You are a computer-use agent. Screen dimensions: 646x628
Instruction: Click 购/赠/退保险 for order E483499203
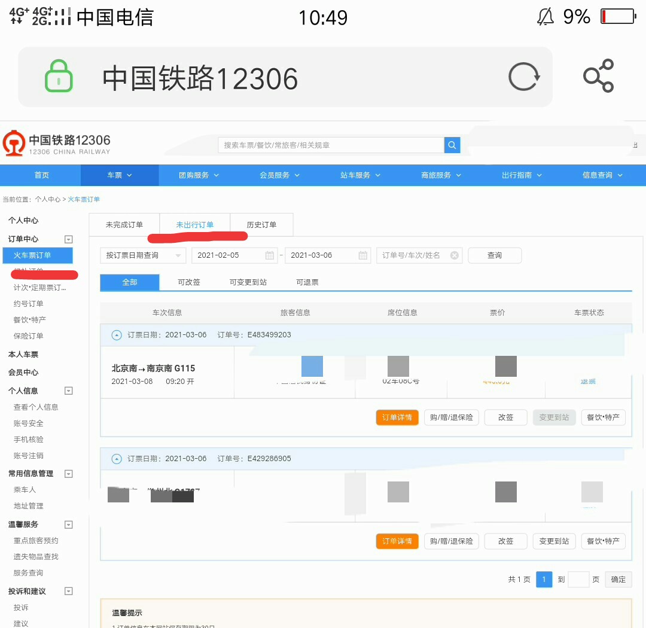tap(451, 417)
